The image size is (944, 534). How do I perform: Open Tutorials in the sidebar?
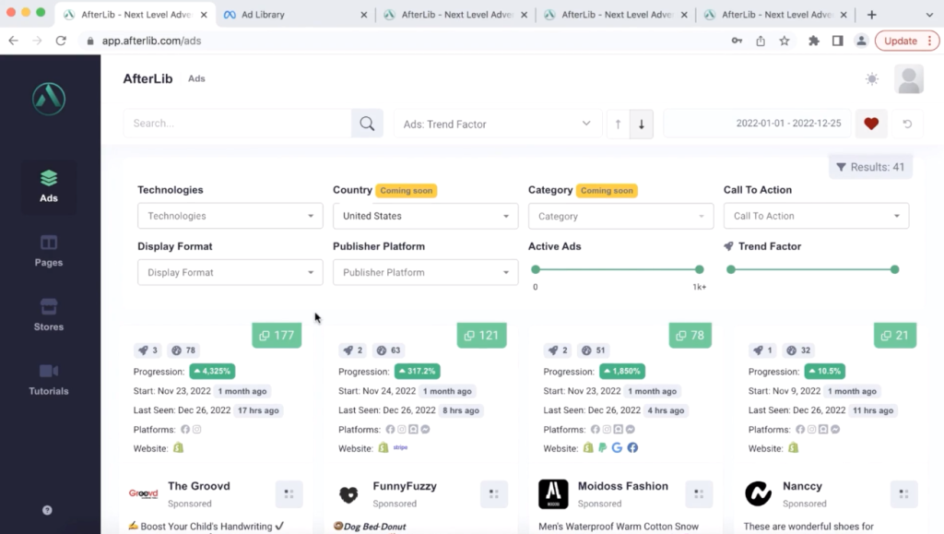(x=49, y=378)
